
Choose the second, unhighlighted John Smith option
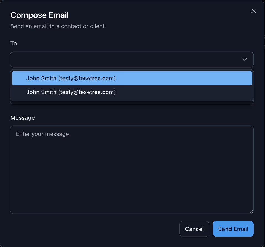click(x=132, y=92)
